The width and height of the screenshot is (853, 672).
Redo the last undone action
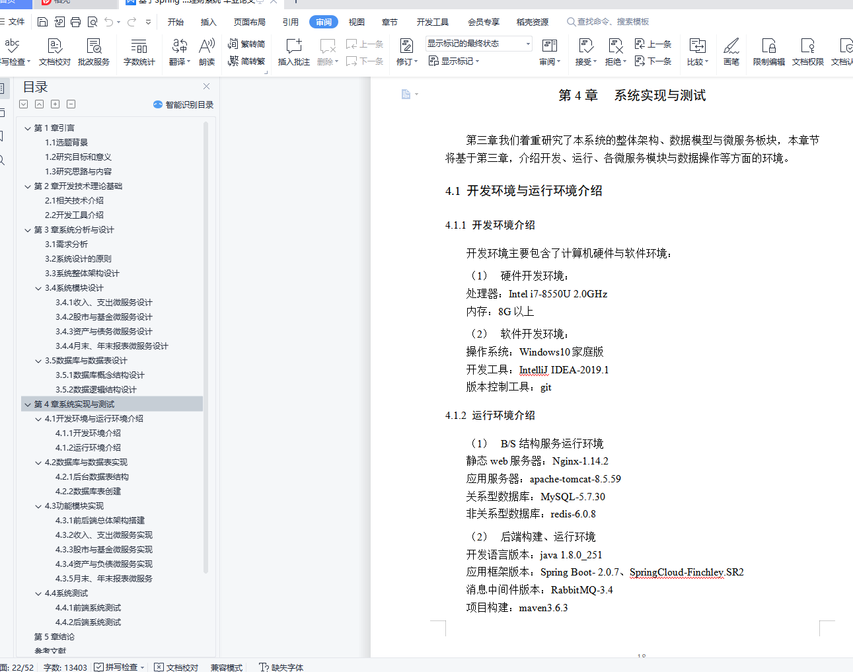[132, 22]
